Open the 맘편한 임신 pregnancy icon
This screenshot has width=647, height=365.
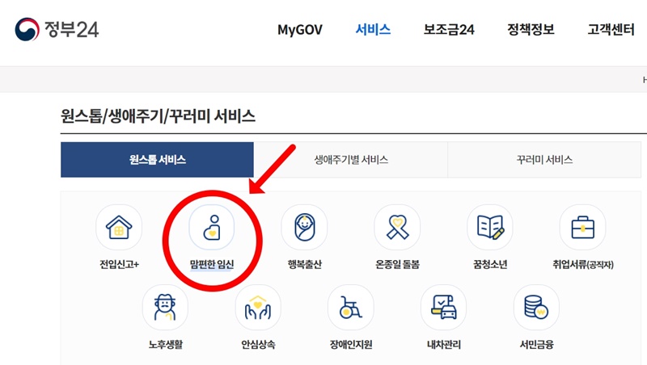click(x=212, y=228)
